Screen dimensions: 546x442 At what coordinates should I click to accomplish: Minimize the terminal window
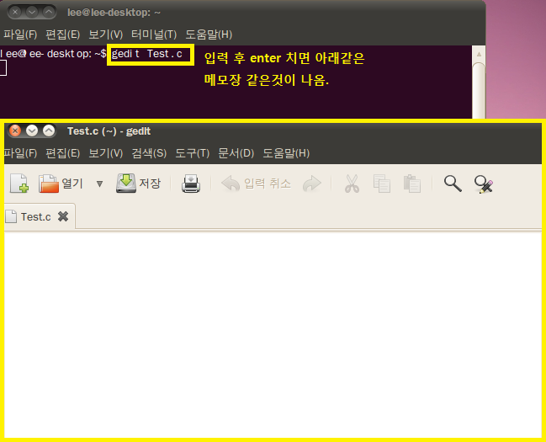(32, 12)
